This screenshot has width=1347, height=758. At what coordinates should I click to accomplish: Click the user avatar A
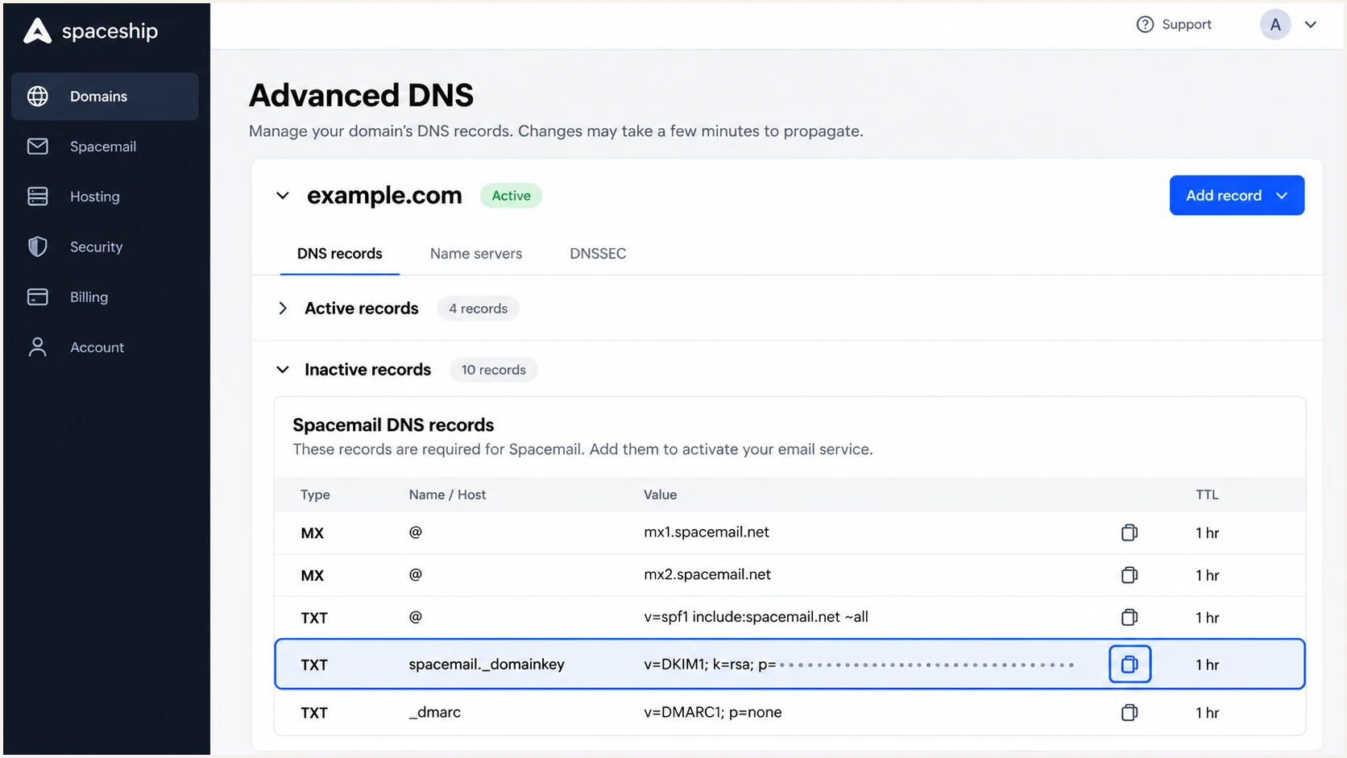[x=1275, y=24]
